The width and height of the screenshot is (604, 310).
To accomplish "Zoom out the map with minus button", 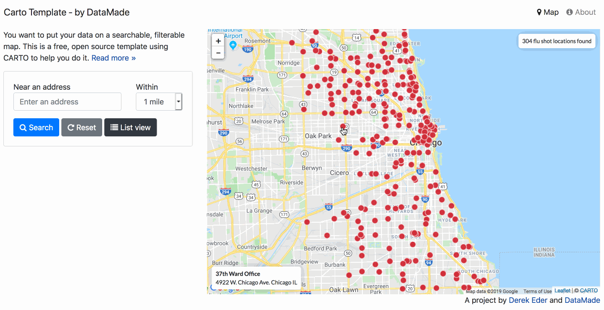I will pos(218,53).
